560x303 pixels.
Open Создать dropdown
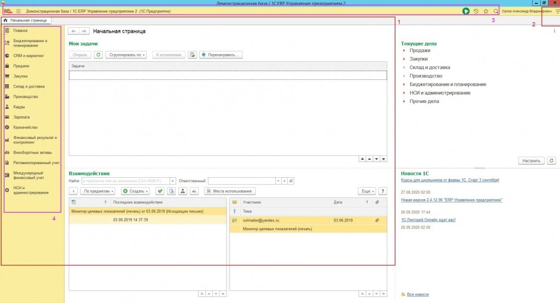(135, 191)
